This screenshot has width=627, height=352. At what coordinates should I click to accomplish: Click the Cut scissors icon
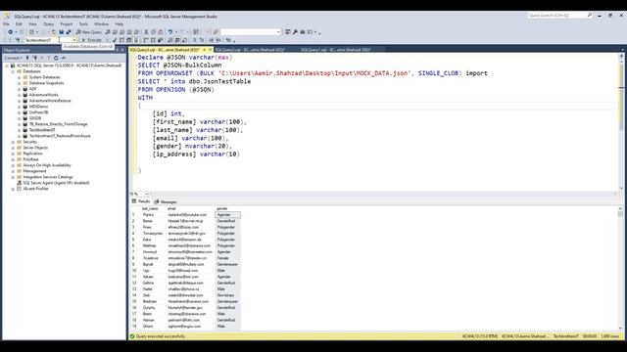coord(146,32)
